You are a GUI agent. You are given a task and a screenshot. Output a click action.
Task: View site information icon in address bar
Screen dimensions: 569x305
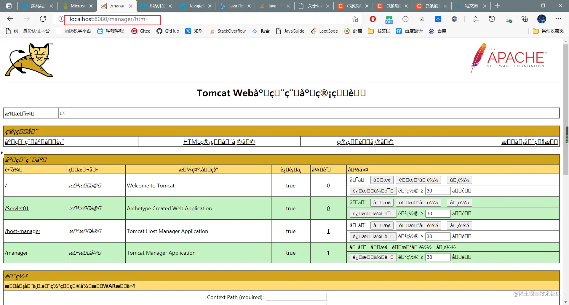tap(61, 19)
